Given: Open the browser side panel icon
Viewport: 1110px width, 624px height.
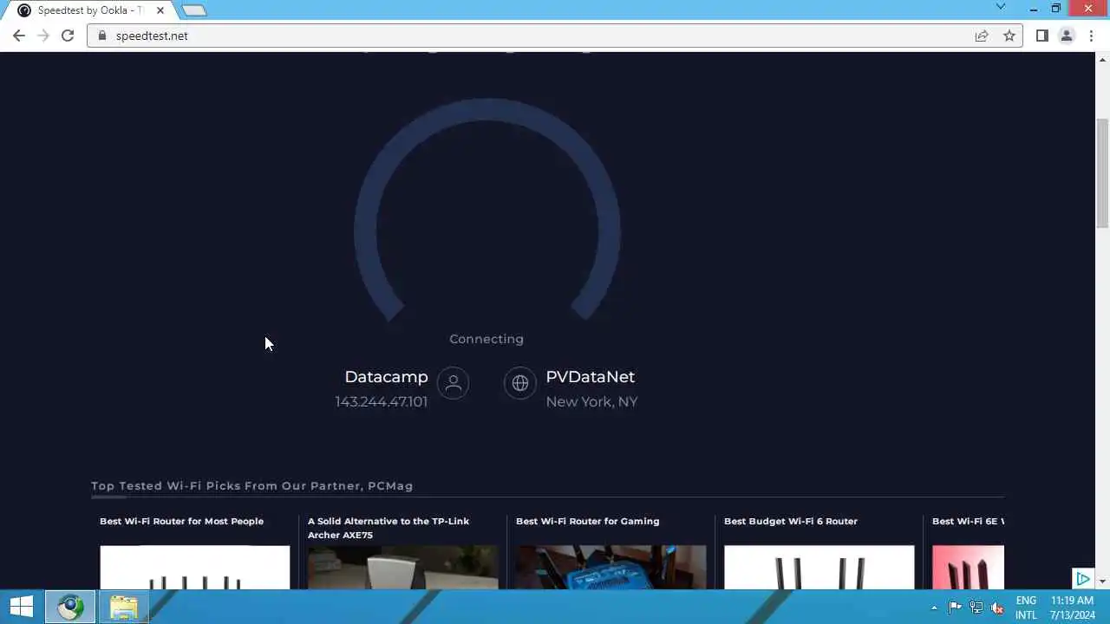Looking at the screenshot, I should point(1042,36).
